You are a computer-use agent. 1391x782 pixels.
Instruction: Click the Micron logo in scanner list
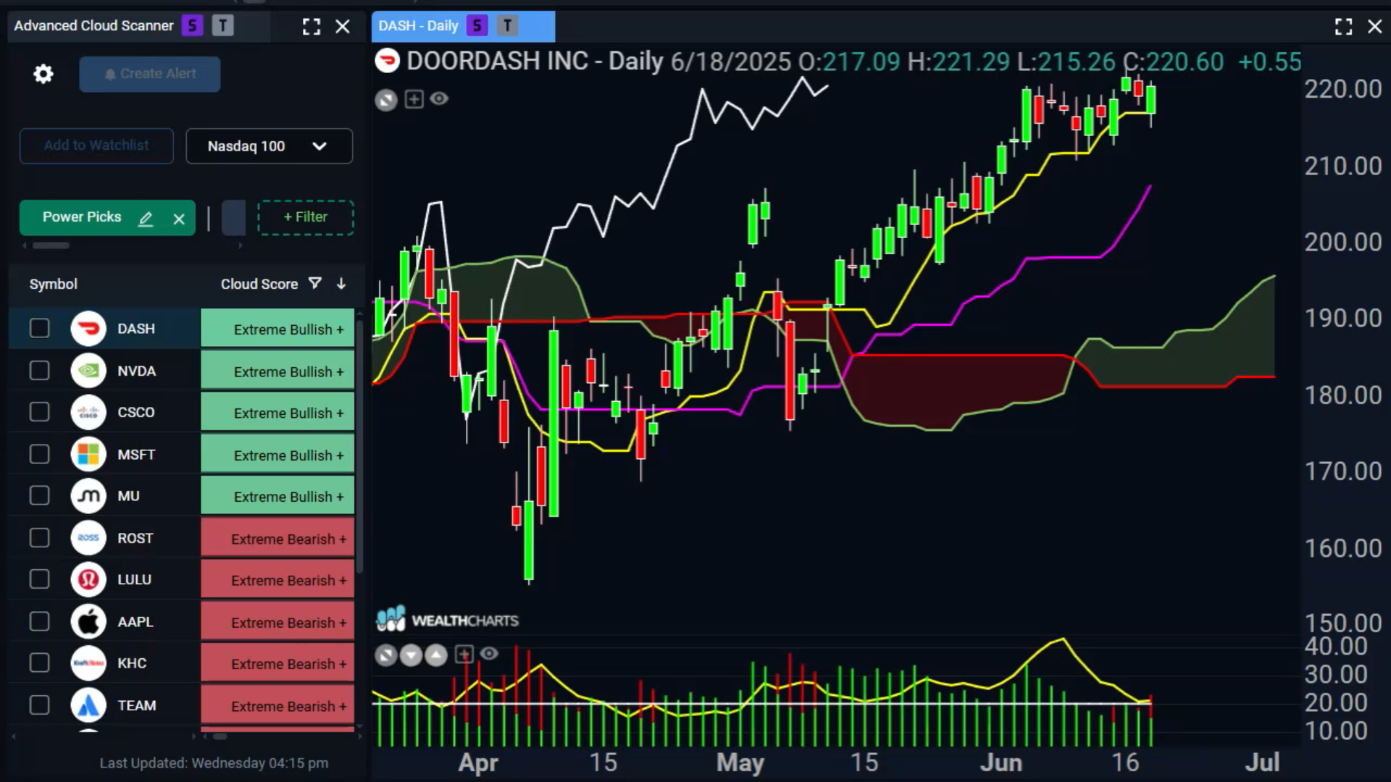coord(88,496)
